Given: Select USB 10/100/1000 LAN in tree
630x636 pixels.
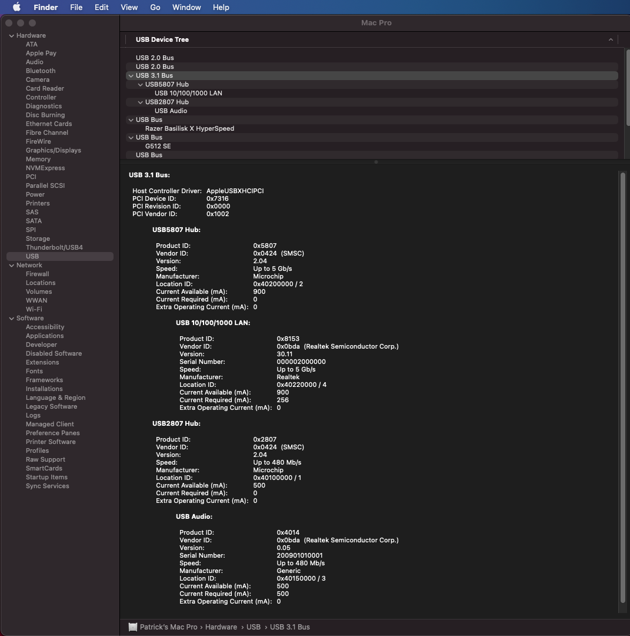Looking at the screenshot, I should tap(188, 93).
